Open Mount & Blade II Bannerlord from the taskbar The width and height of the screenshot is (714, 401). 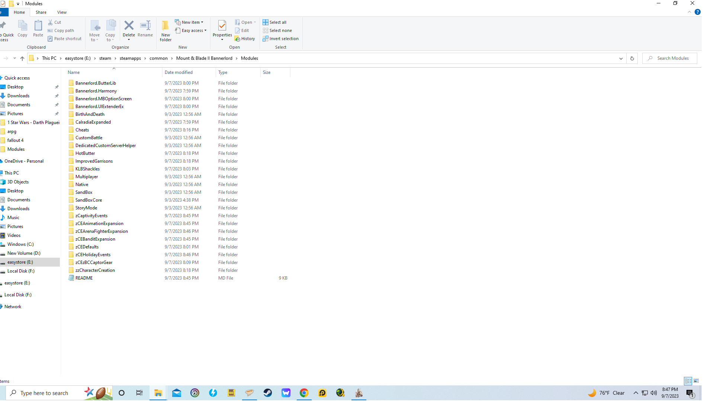point(358,392)
